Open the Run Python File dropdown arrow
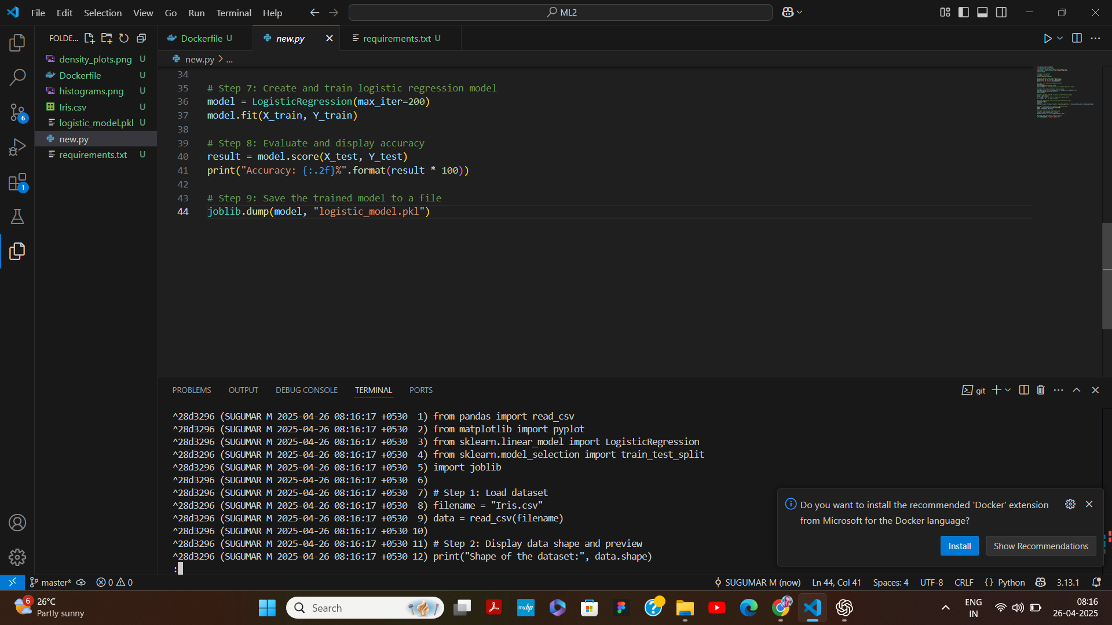This screenshot has width=1112, height=625. point(1060,38)
